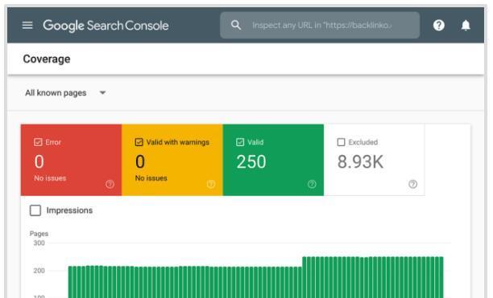Select the green Valid count of 250
This screenshot has height=298, width=493.
pyautogui.click(x=251, y=161)
